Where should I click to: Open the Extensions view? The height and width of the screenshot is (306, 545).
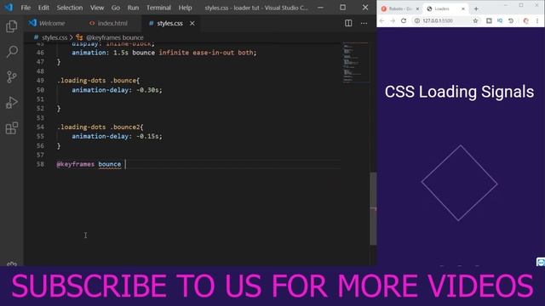[11, 128]
